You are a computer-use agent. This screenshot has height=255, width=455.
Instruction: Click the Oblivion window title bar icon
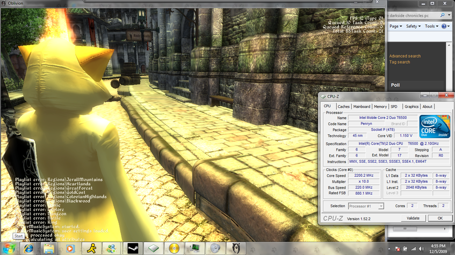[3, 3]
